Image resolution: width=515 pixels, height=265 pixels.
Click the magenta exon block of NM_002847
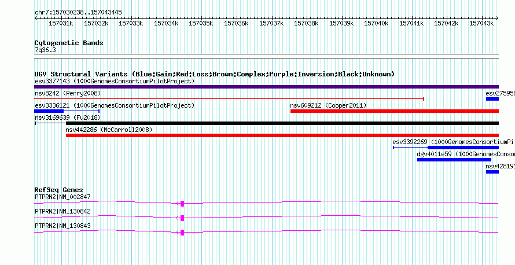[x=182, y=204]
